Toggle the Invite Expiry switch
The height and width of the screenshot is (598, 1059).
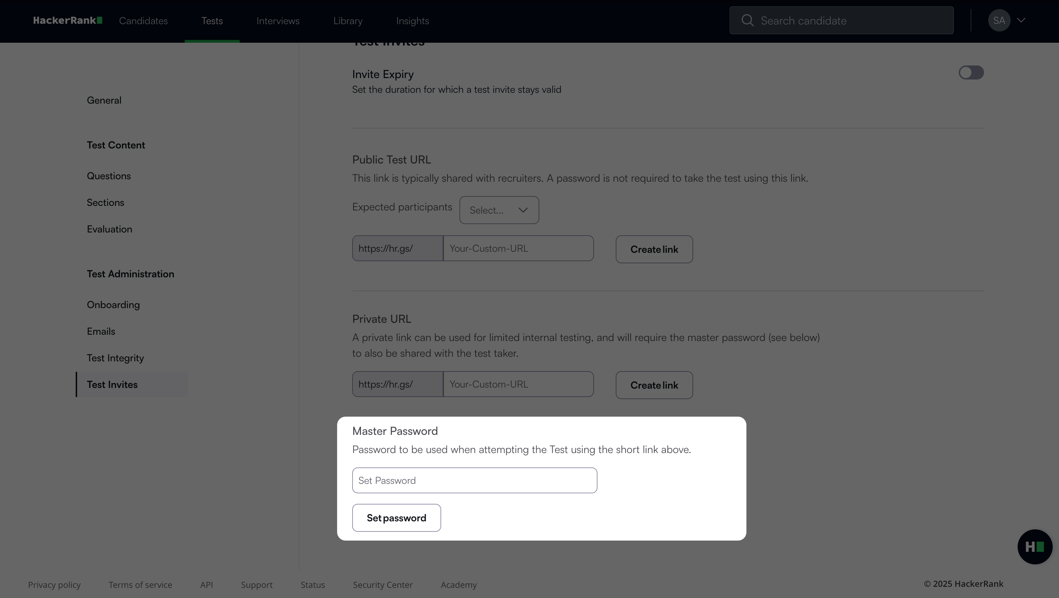[x=971, y=73]
